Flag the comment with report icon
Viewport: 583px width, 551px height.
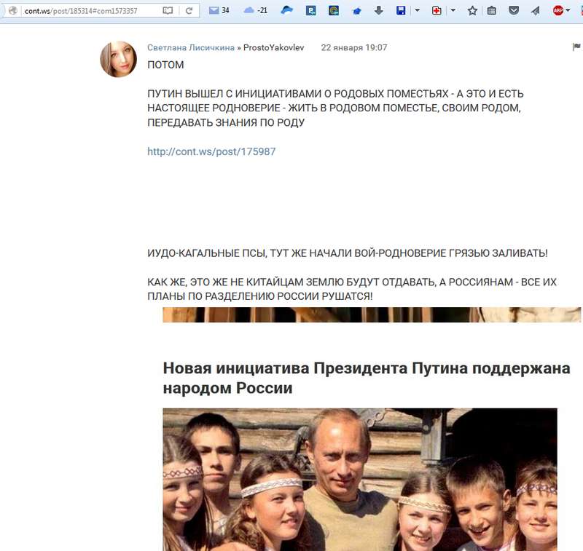pyautogui.click(x=576, y=47)
